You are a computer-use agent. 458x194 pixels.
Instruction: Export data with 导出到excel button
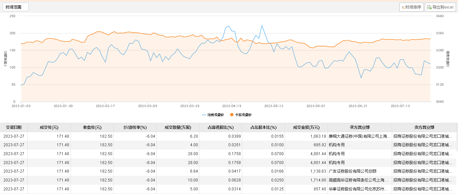440,7
